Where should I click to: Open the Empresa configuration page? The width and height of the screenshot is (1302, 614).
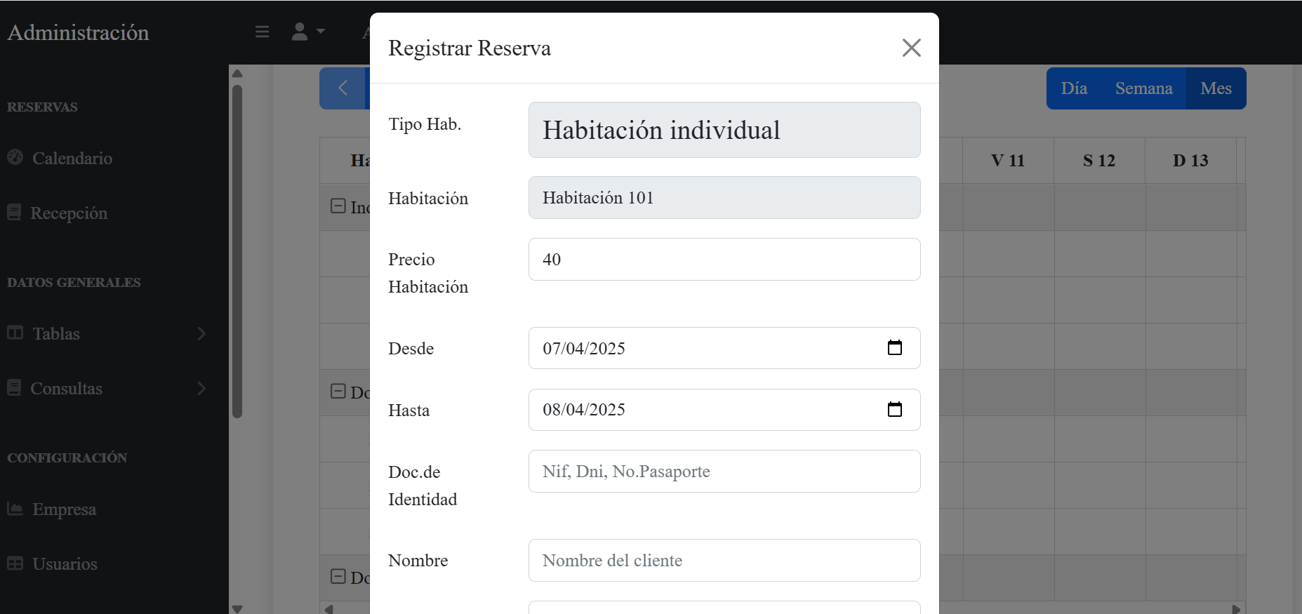[64, 509]
